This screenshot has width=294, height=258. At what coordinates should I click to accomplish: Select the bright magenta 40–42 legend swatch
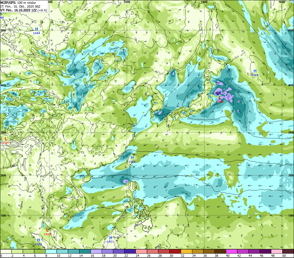(x=232, y=251)
